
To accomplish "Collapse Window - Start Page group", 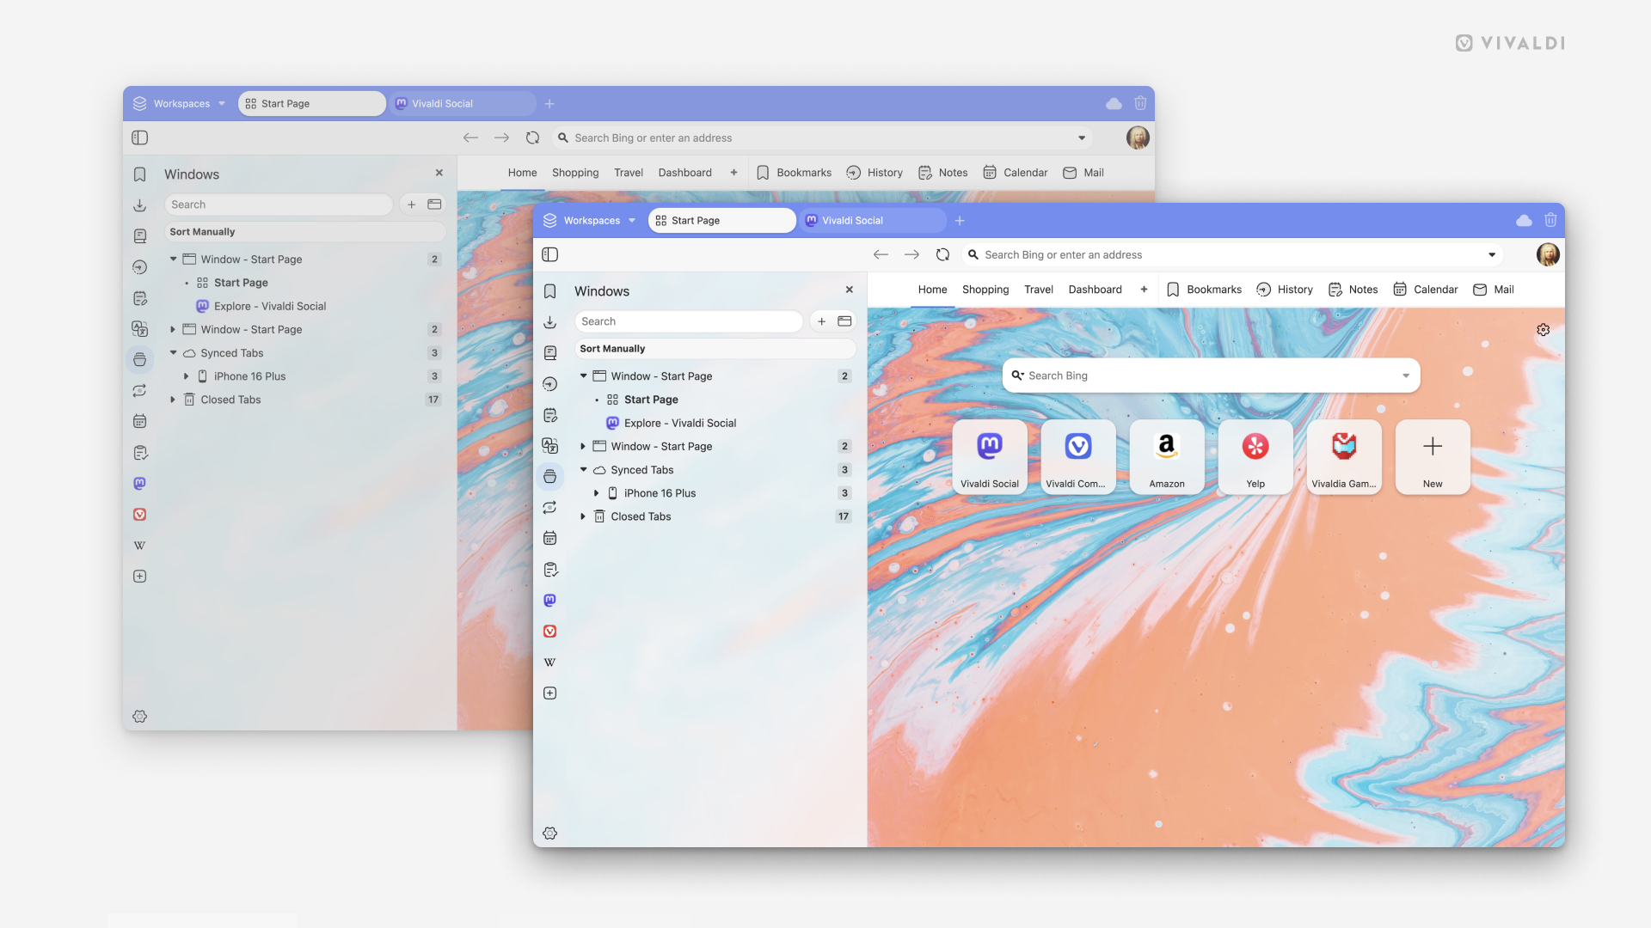I will point(583,375).
